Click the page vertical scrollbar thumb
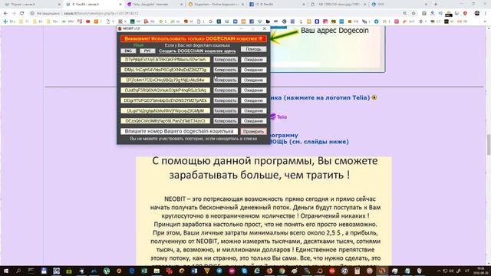Viewport: 491px width, 276px height. pyautogui.click(x=488, y=145)
